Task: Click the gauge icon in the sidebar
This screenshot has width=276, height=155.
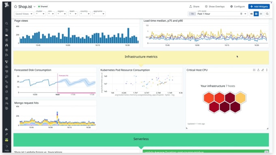Action: 6,103
